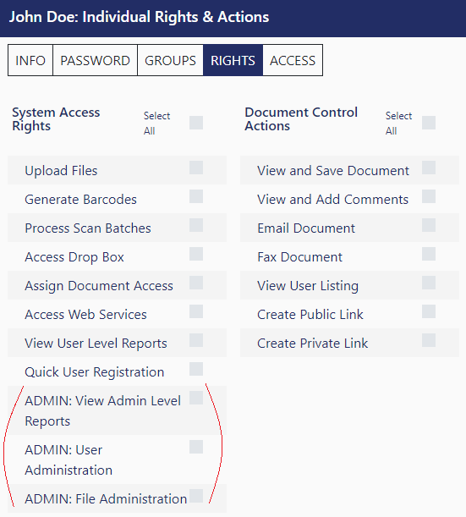Enable the Upload Files right
466x517 pixels.
pos(196,168)
